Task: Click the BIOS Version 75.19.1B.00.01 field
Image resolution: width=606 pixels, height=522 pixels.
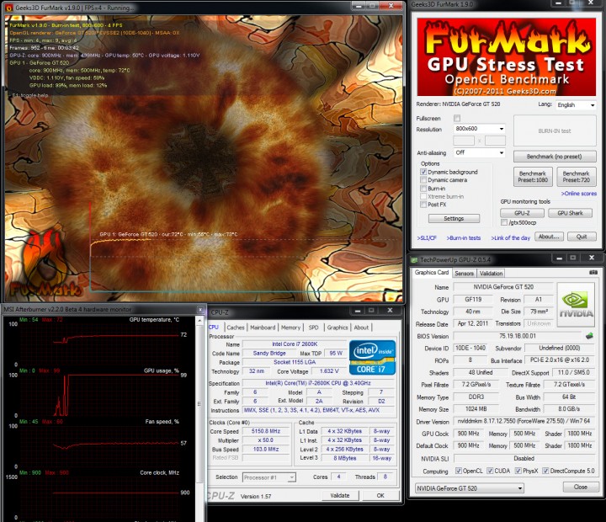Action: (x=518, y=336)
